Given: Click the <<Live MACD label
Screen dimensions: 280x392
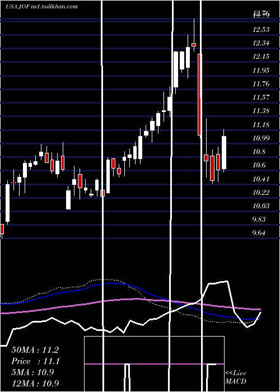Looking at the screenshot, I should (236, 377).
